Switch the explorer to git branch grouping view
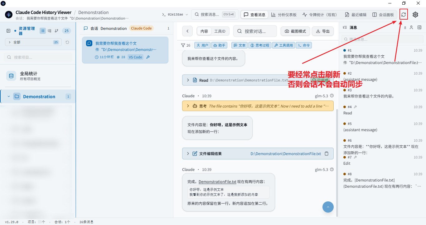This screenshot has height=225, width=426. tap(56, 31)
